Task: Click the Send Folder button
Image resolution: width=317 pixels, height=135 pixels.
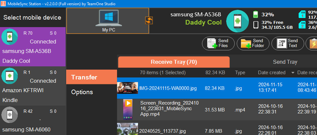Action: [253, 43]
